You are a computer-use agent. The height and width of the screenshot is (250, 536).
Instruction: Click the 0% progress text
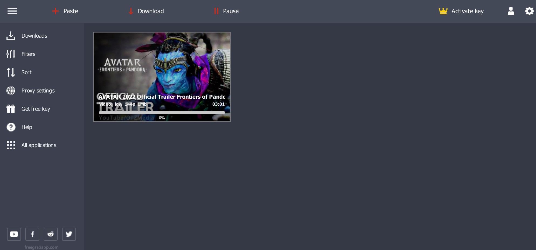pyautogui.click(x=162, y=118)
